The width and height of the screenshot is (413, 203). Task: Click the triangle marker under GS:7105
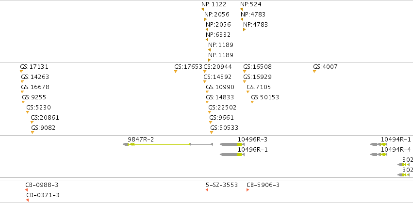[248, 92]
